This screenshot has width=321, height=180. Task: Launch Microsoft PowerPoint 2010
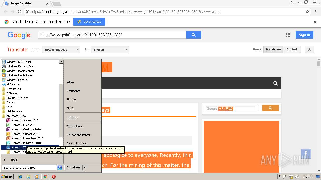27,138
